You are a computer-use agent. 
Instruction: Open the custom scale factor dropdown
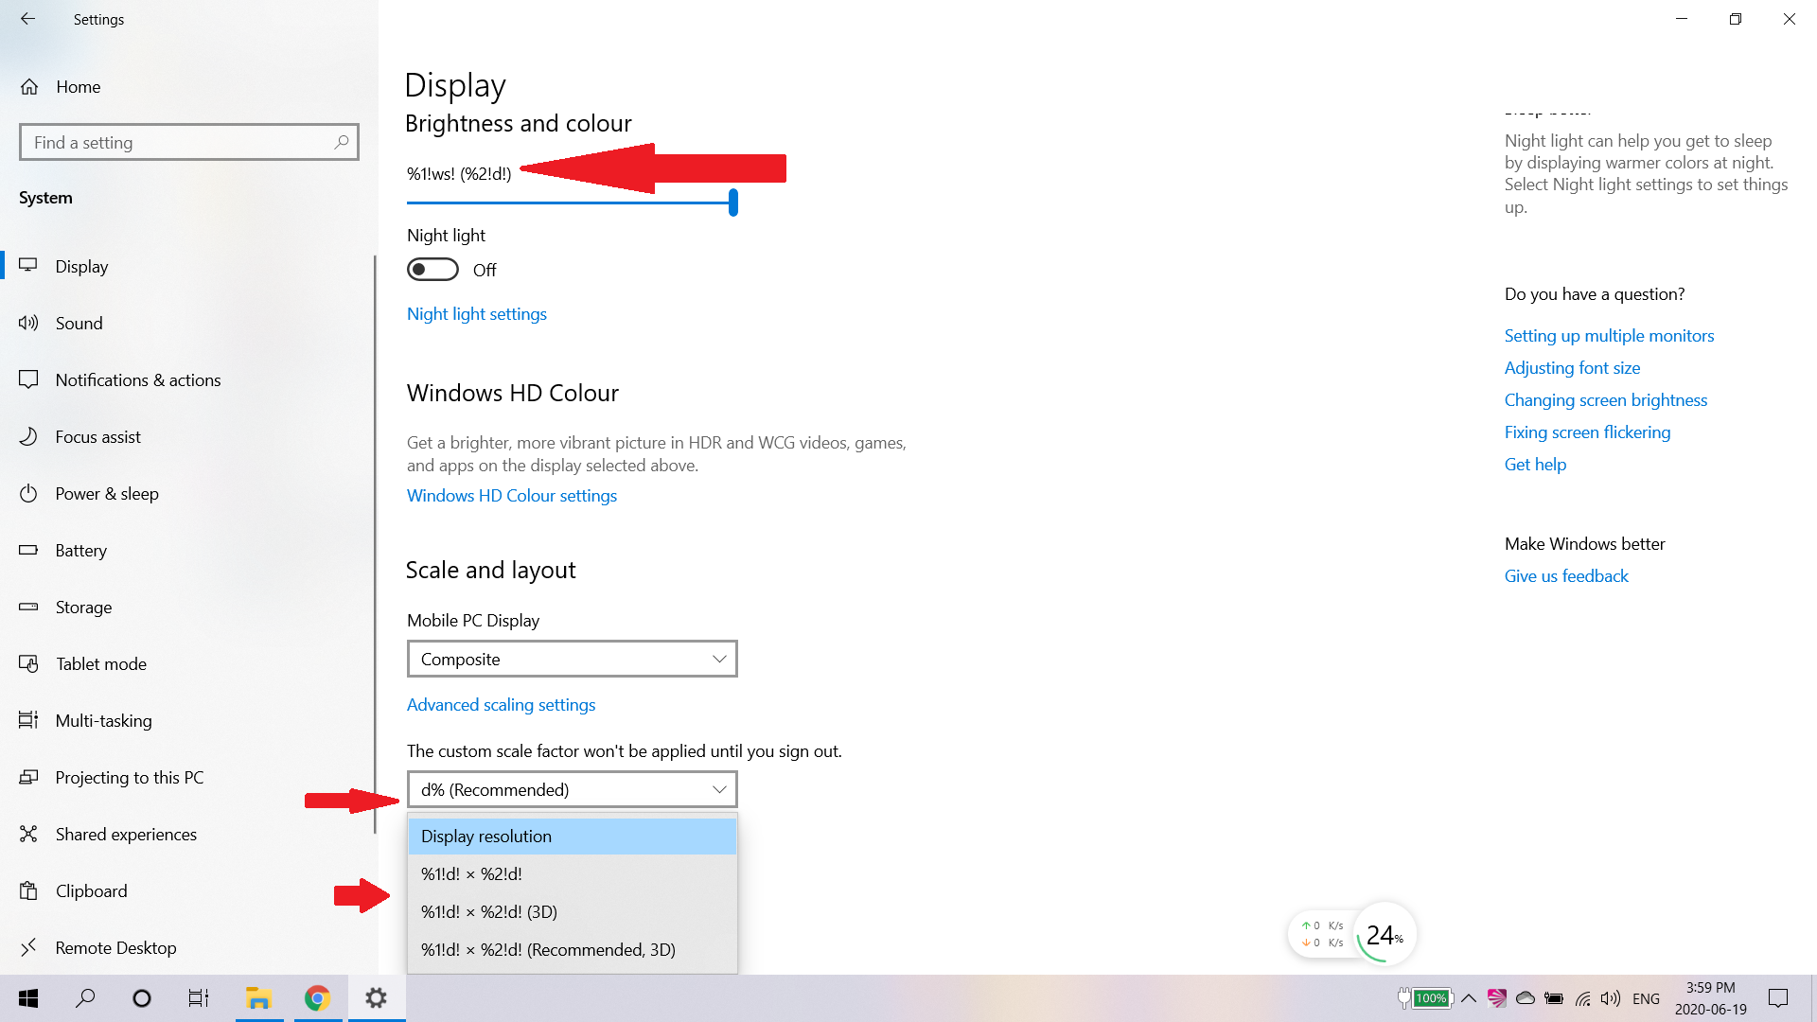(x=572, y=788)
